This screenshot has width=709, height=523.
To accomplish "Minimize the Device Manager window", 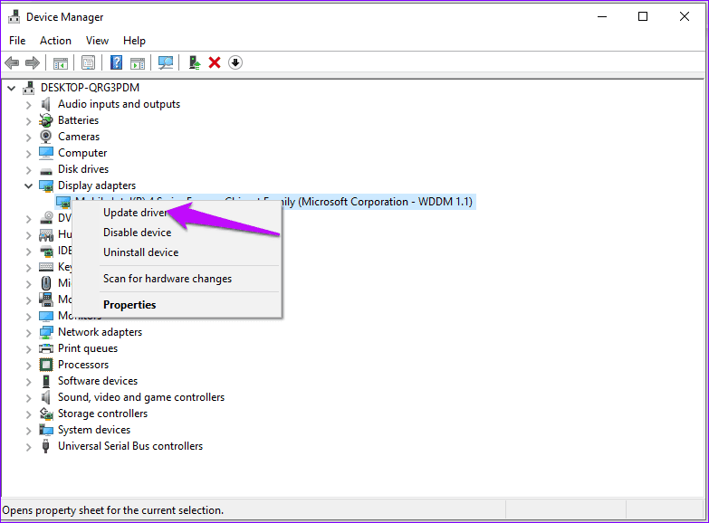I will (x=602, y=16).
